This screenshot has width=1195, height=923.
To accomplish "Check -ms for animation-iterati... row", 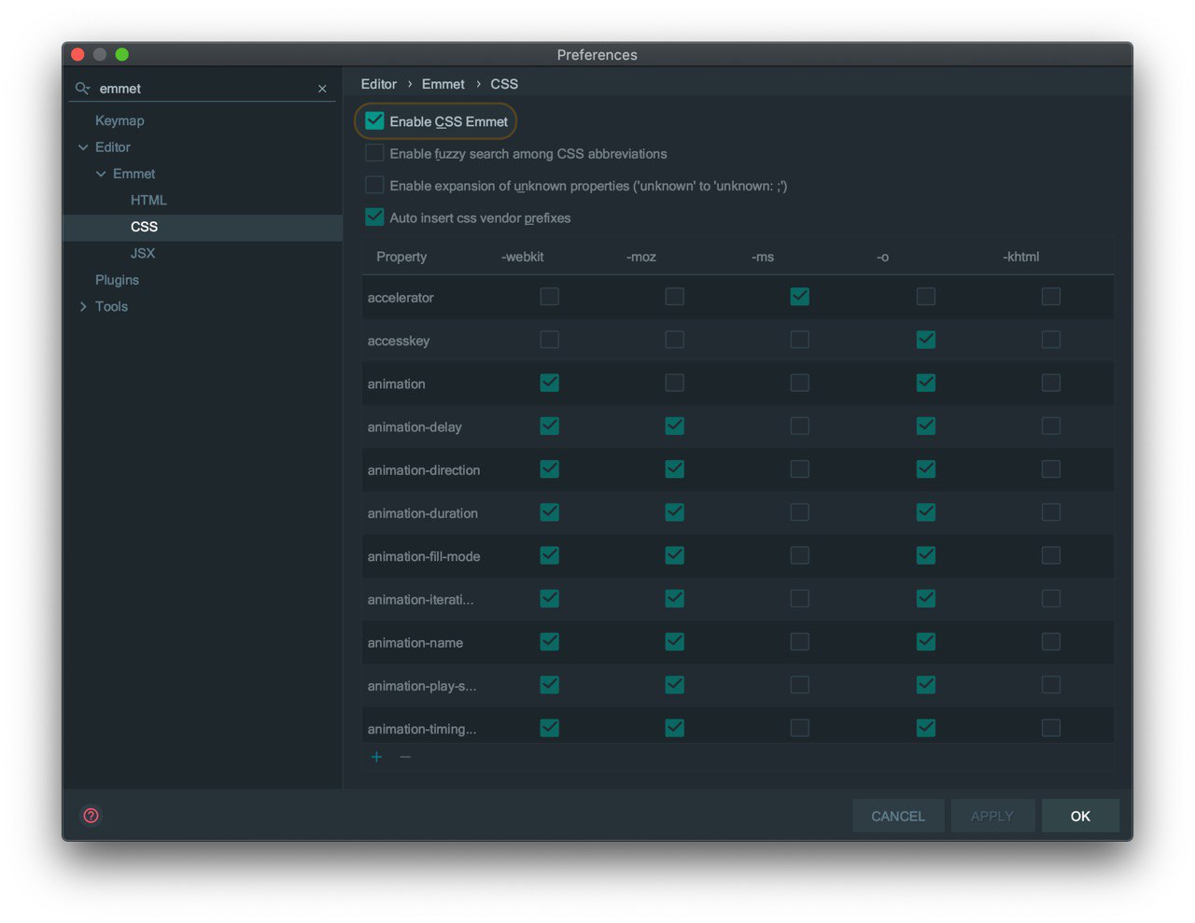I will click(x=800, y=598).
